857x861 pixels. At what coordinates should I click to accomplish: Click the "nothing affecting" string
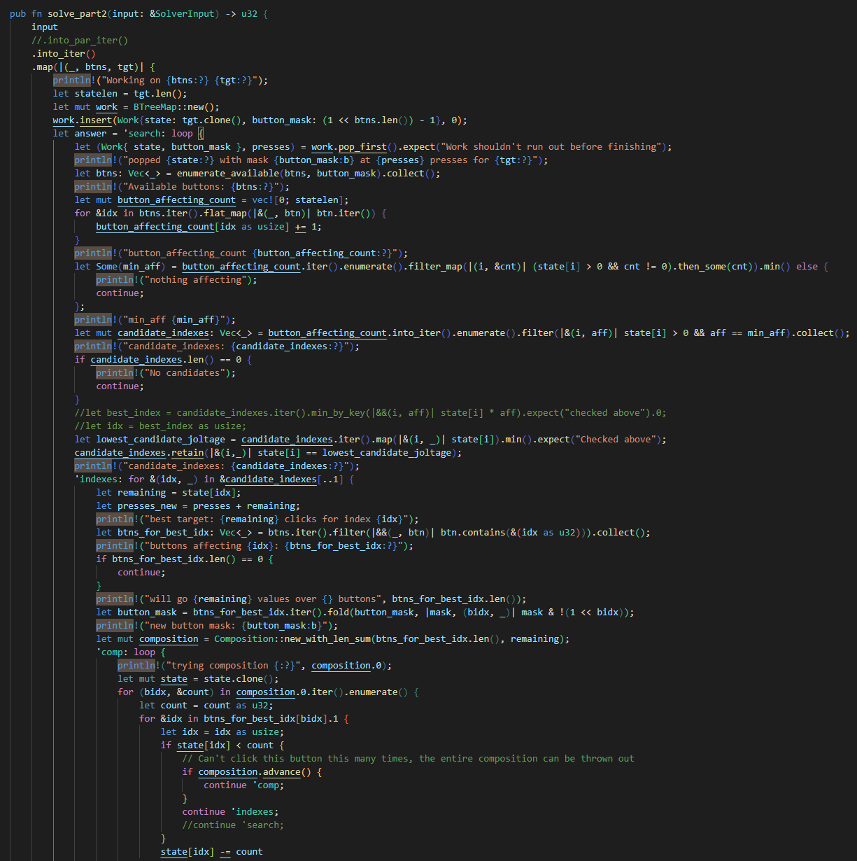(x=198, y=279)
